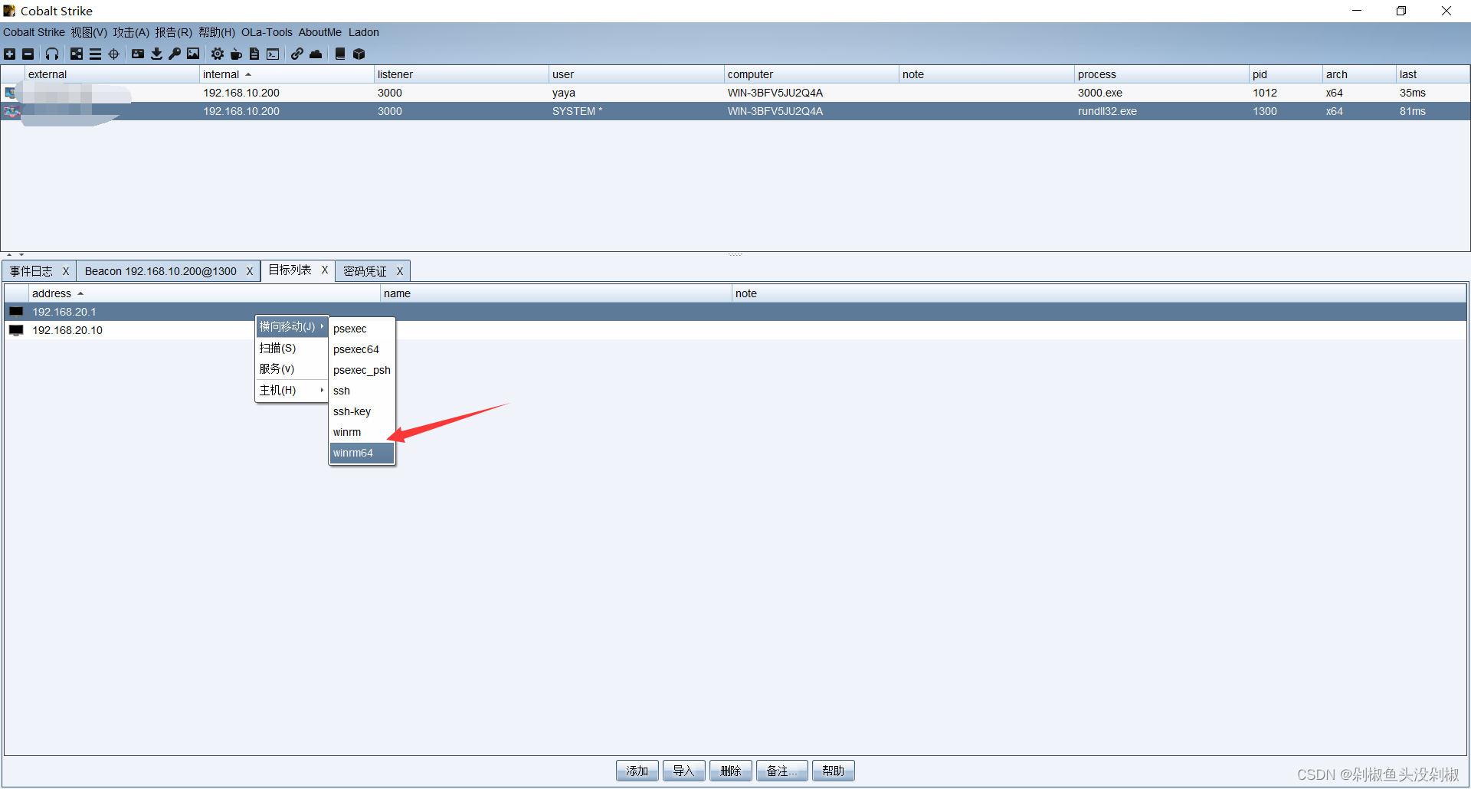Sort sessions by pid column header

(1286, 74)
